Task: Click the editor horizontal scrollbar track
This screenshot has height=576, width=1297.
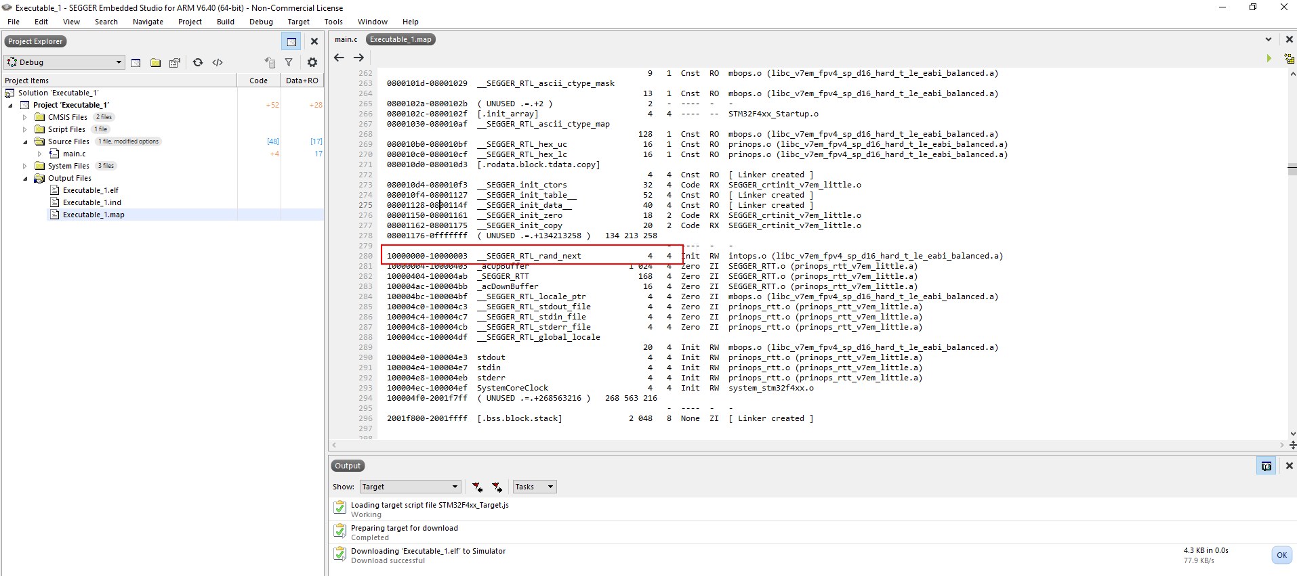Action: tap(808, 445)
